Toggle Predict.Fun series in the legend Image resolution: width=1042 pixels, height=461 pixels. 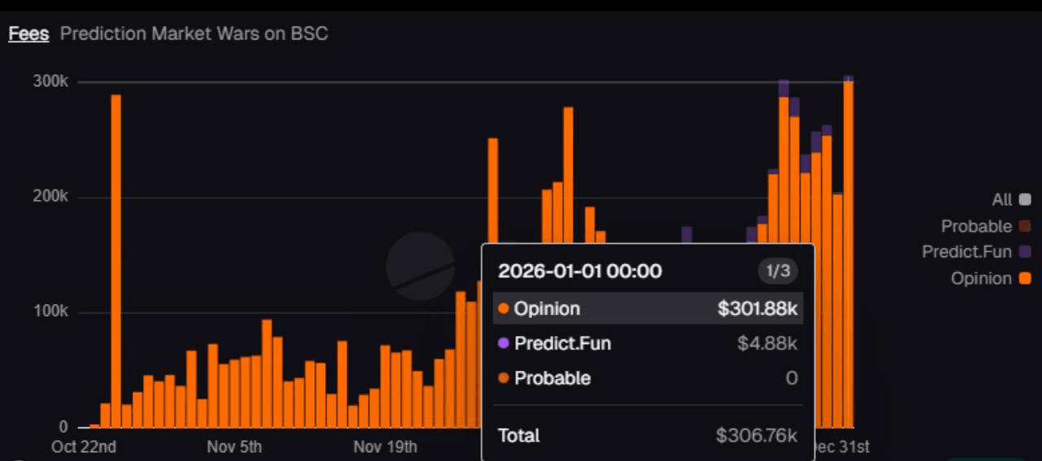click(x=966, y=252)
